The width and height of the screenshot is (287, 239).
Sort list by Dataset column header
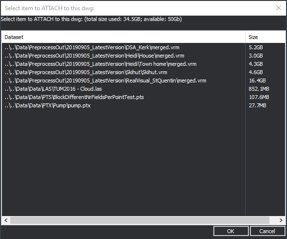[x=124, y=37]
